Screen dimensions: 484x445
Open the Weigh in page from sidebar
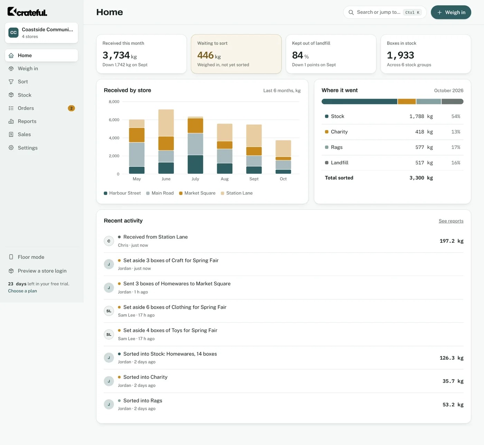[x=41, y=68]
